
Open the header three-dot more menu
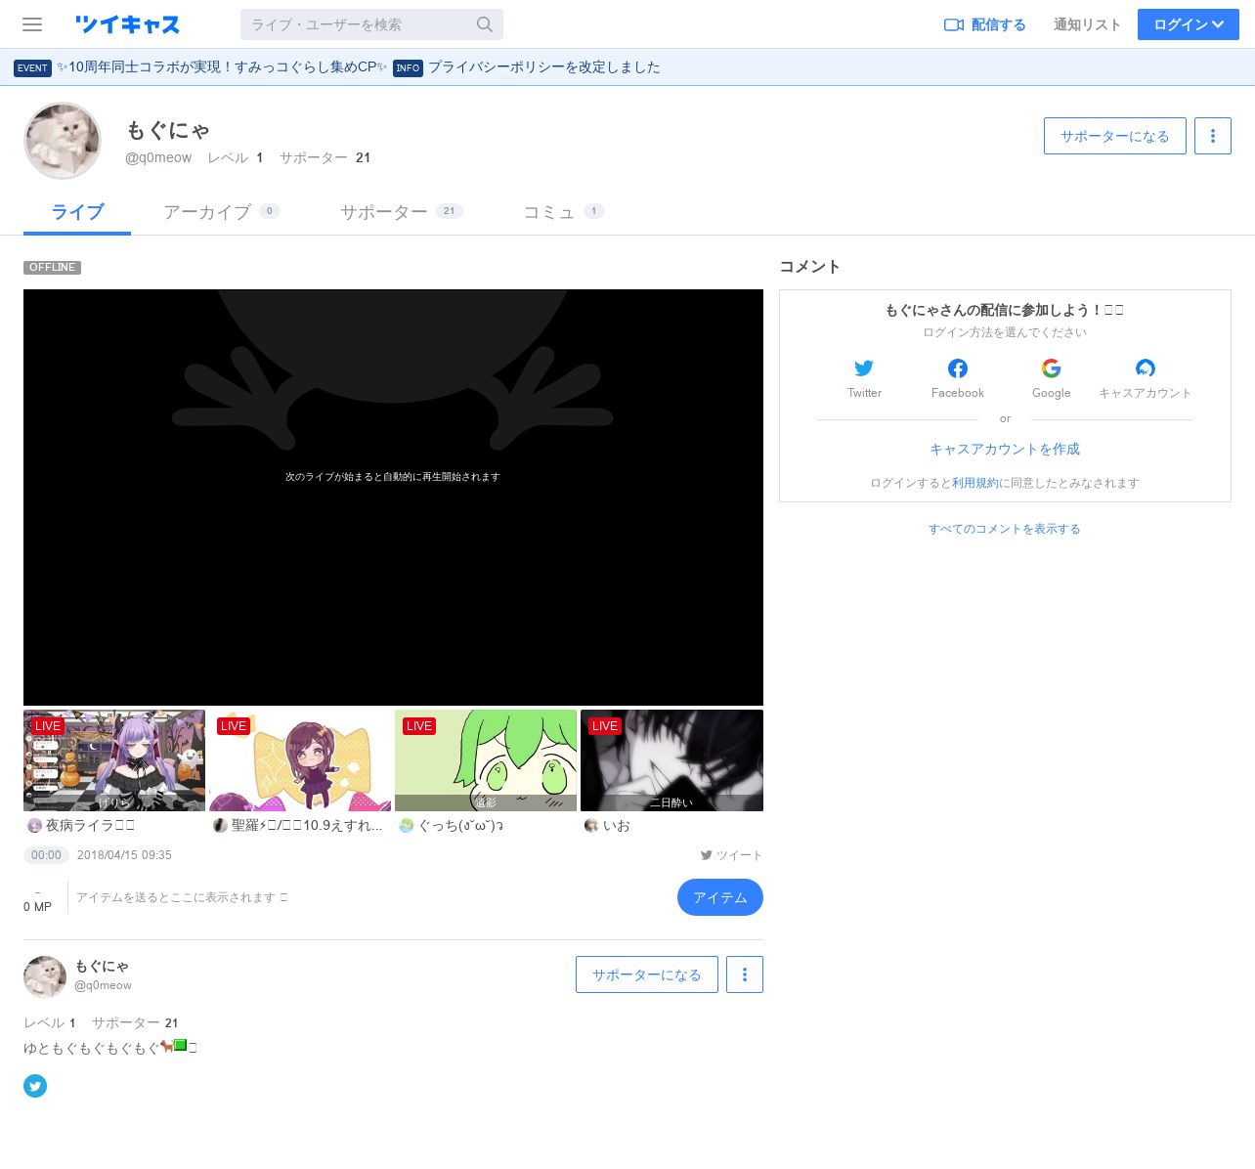pyautogui.click(x=1213, y=136)
